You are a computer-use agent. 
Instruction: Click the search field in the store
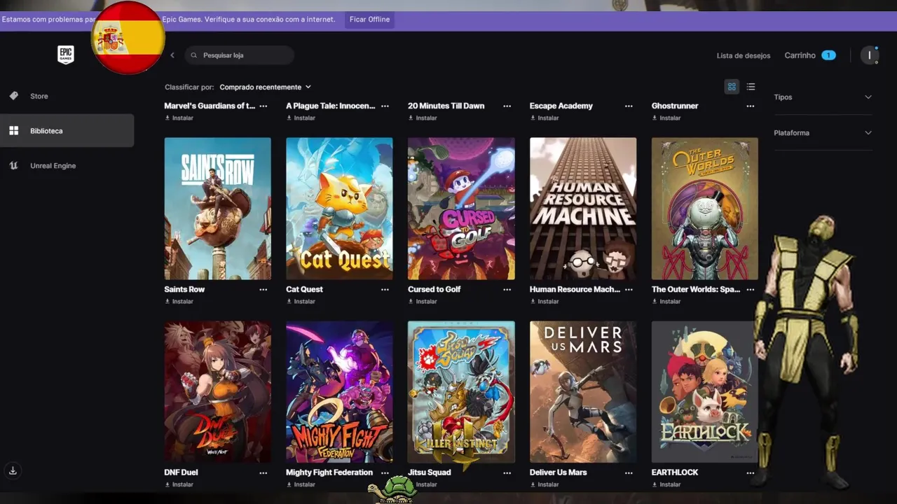(240, 55)
